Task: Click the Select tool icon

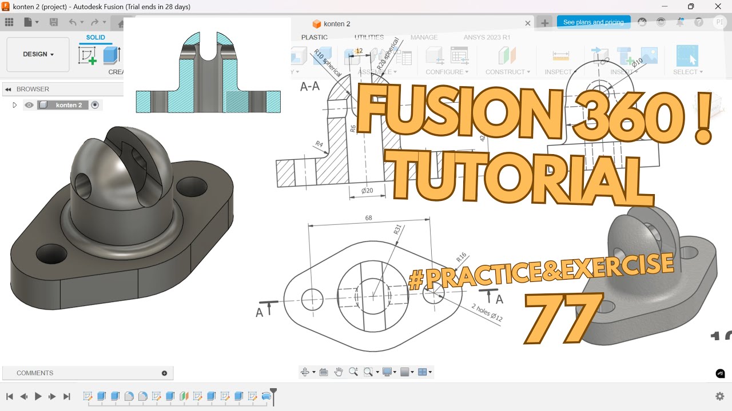Action: click(687, 55)
